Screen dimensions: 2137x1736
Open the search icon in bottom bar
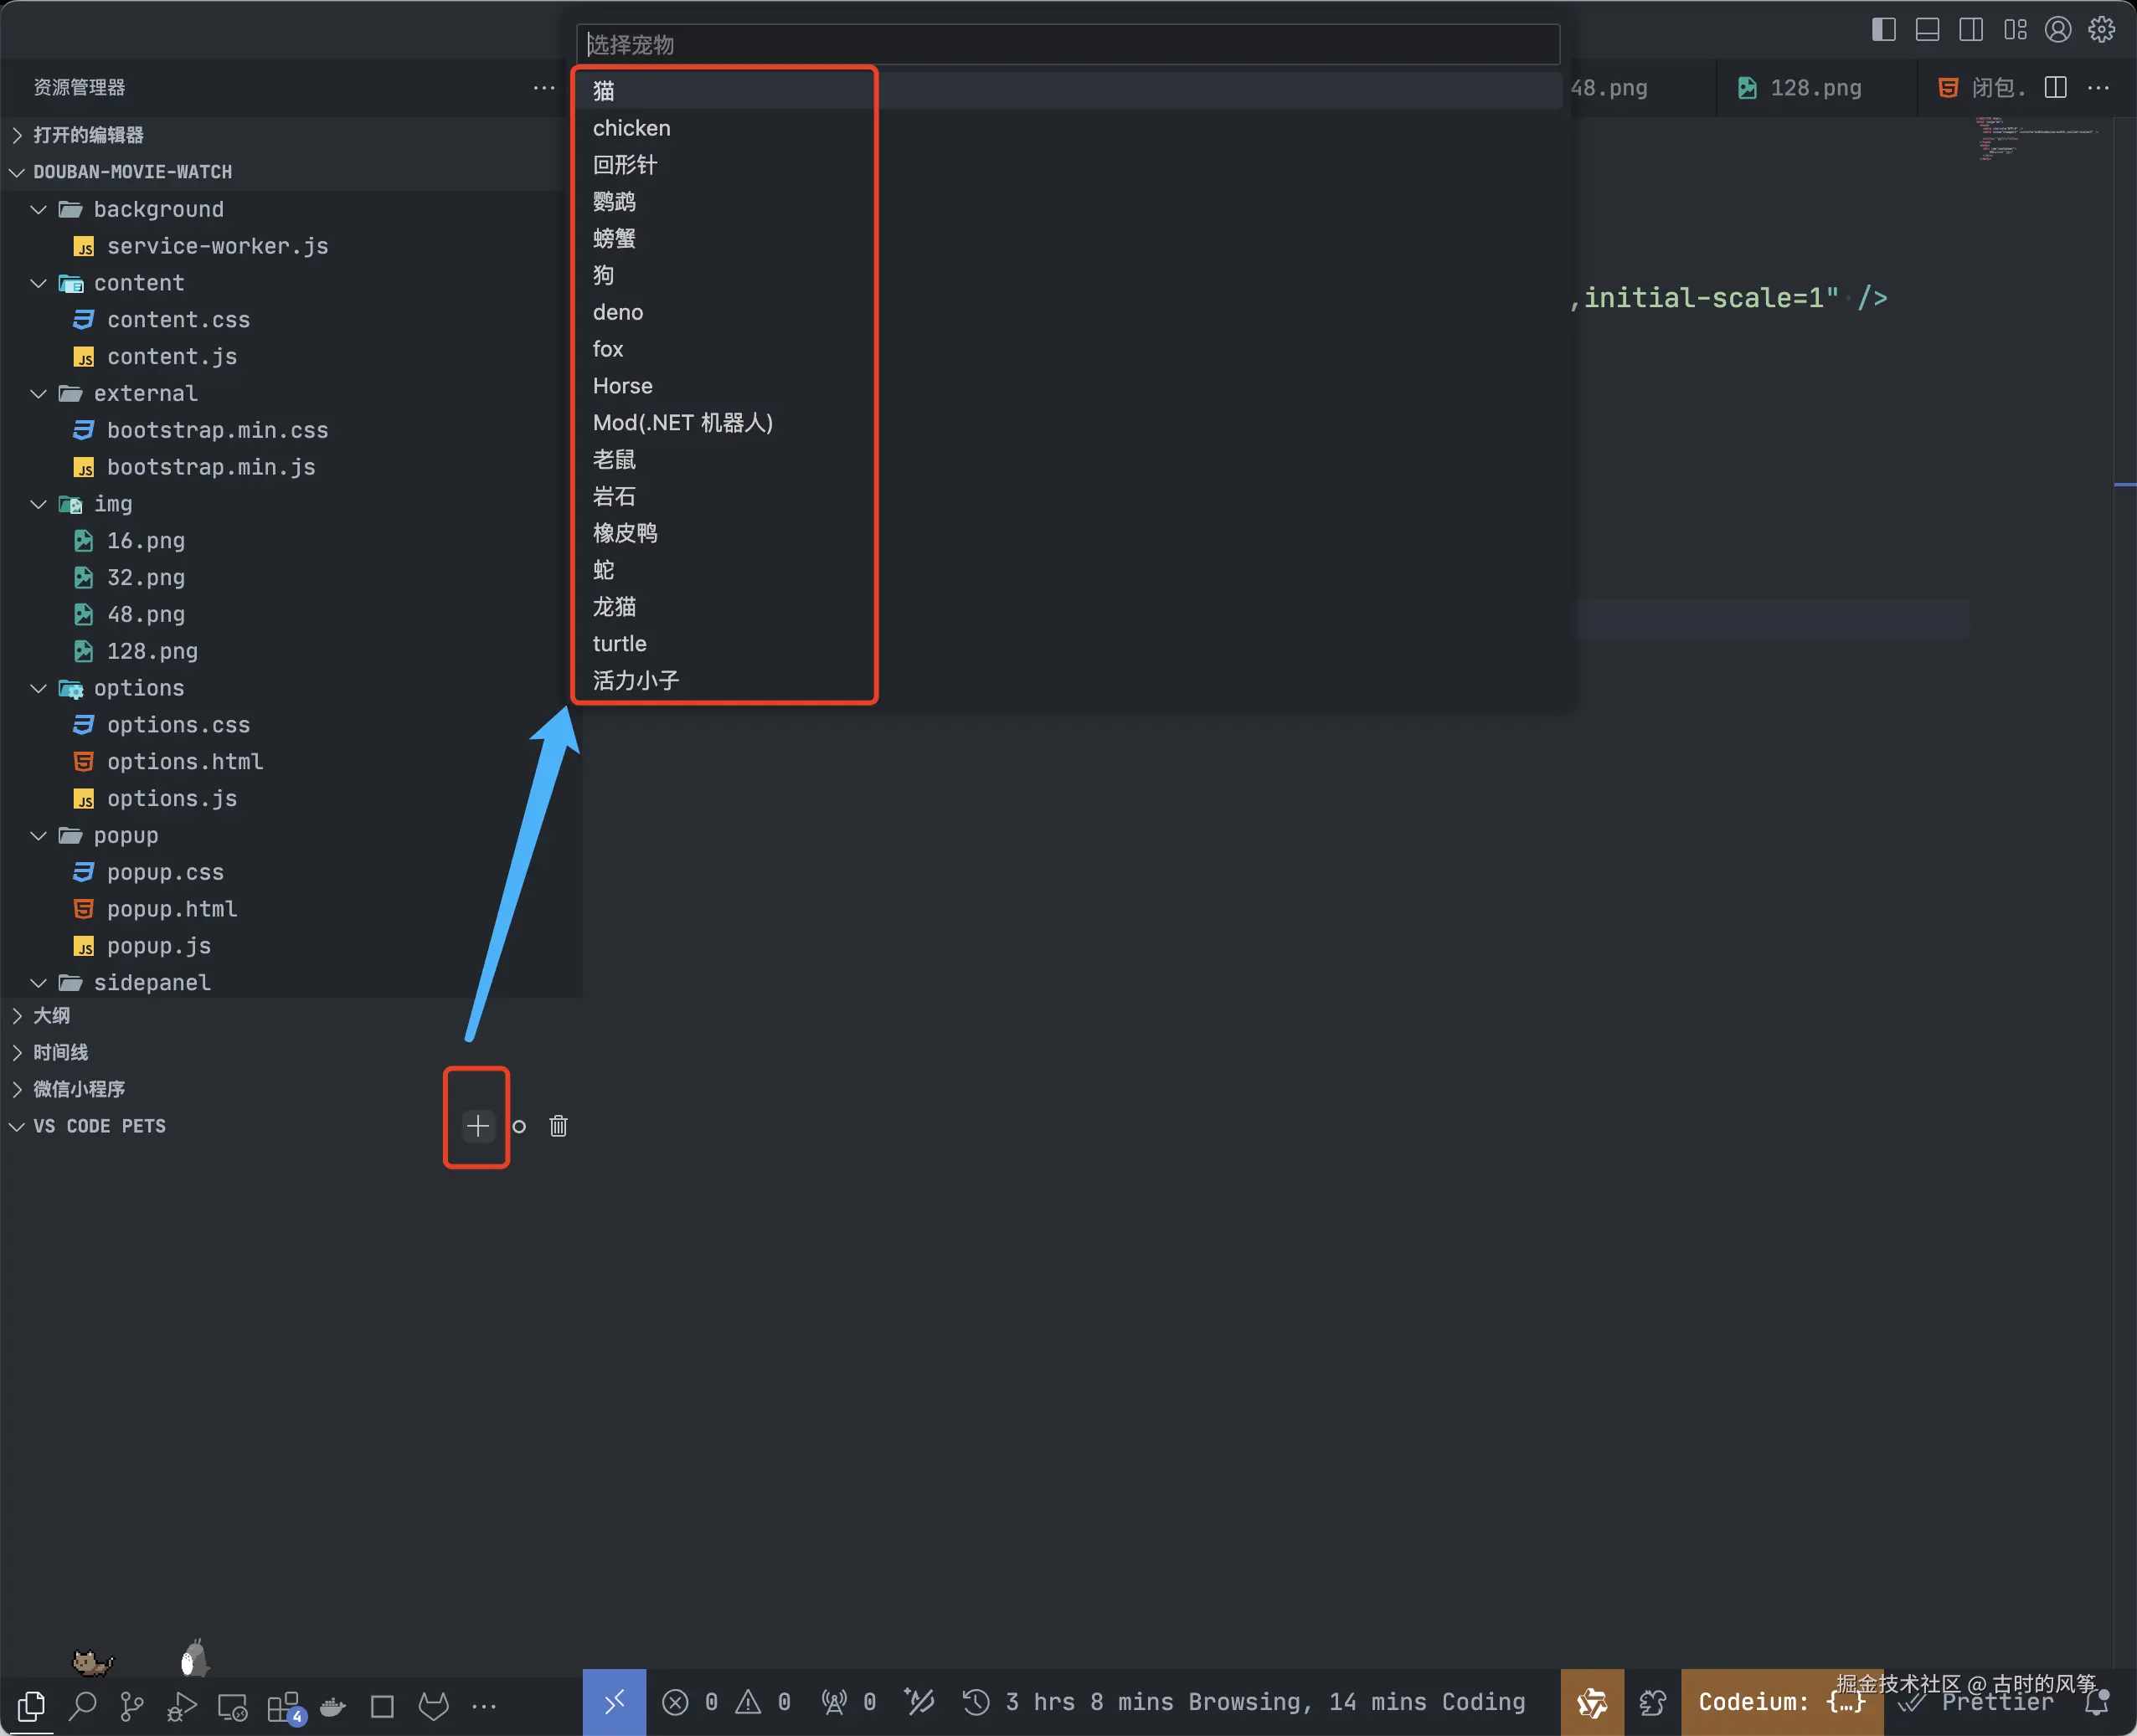point(82,1704)
